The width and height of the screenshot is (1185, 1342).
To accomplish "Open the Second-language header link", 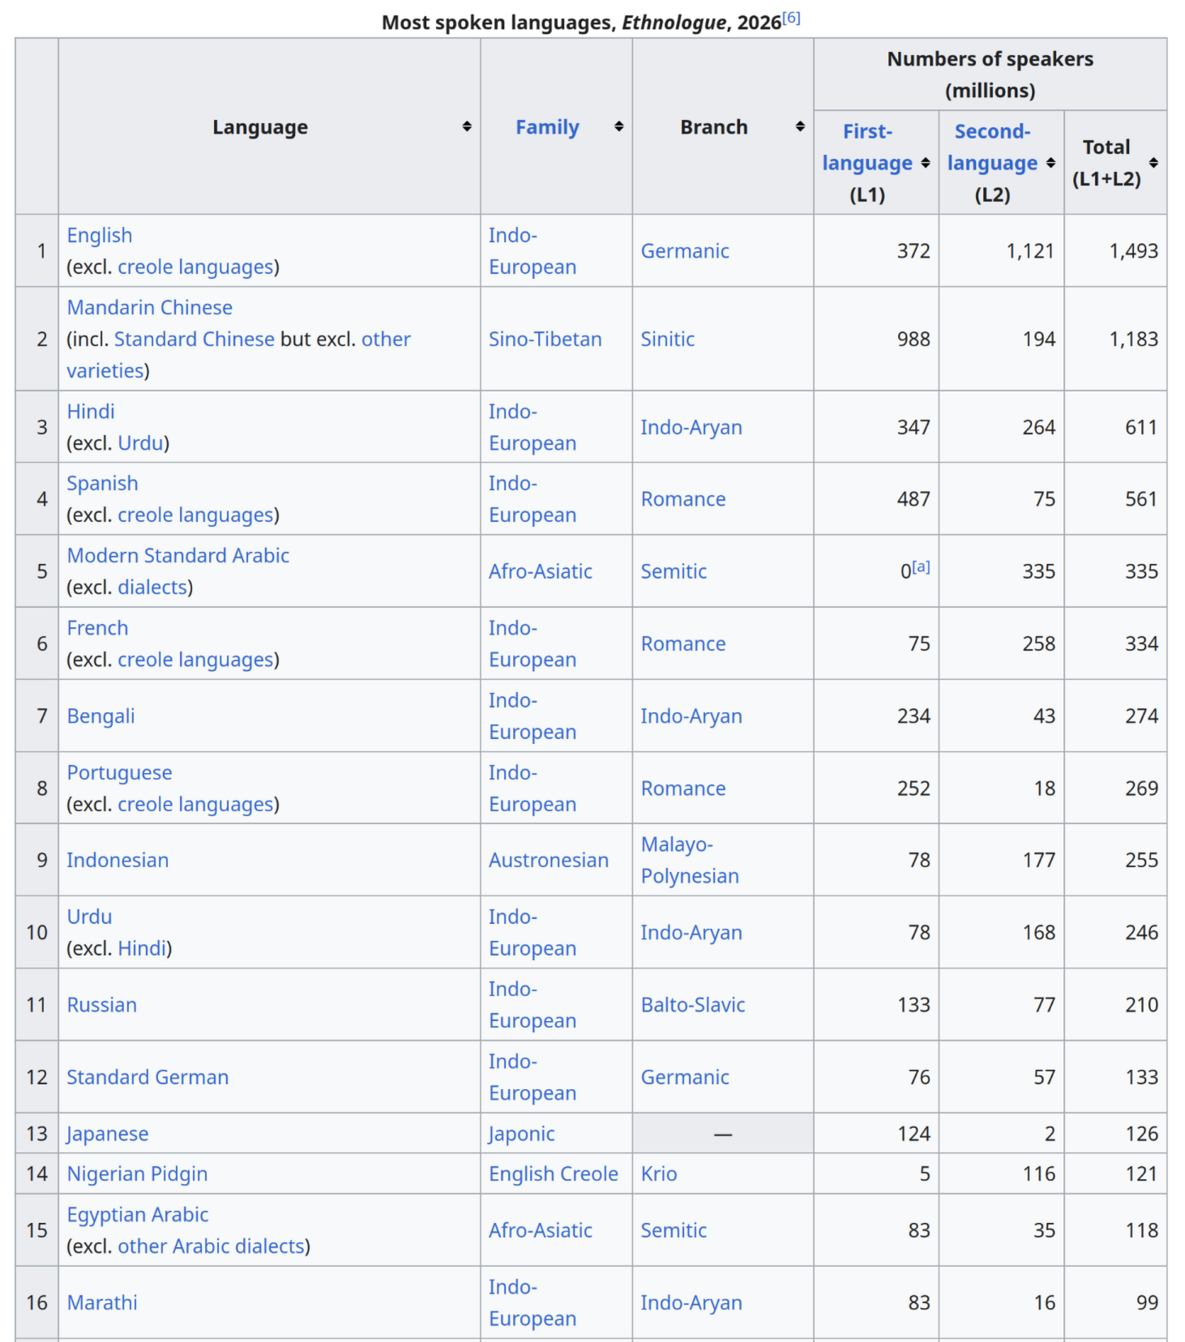I will 993,147.
